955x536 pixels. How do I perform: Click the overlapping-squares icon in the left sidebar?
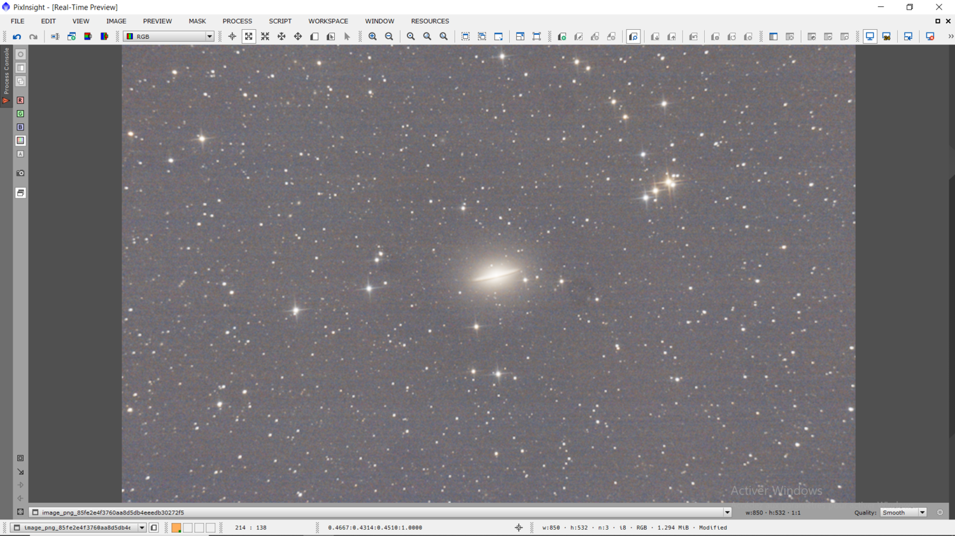coord(20,81)
